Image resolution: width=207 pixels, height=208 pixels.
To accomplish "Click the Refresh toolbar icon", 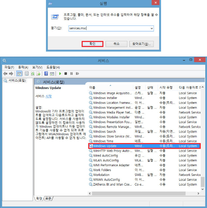I will [x=33, y=73].
